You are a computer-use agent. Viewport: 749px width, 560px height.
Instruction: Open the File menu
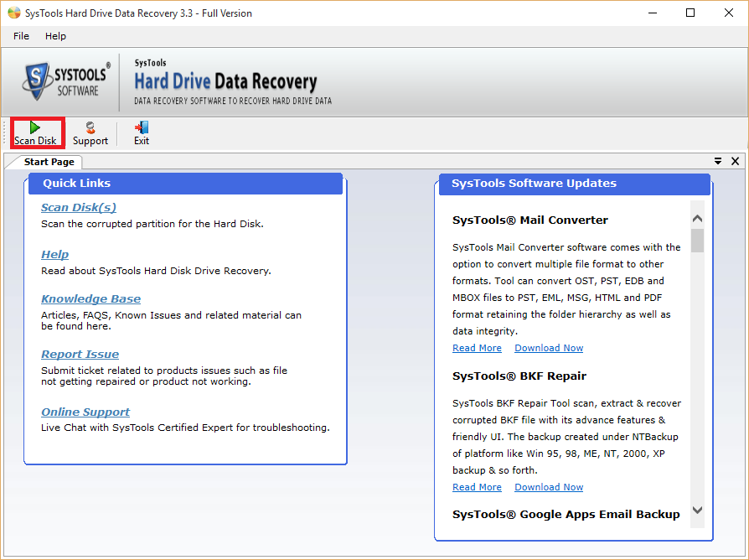click(x=21, y=36)
